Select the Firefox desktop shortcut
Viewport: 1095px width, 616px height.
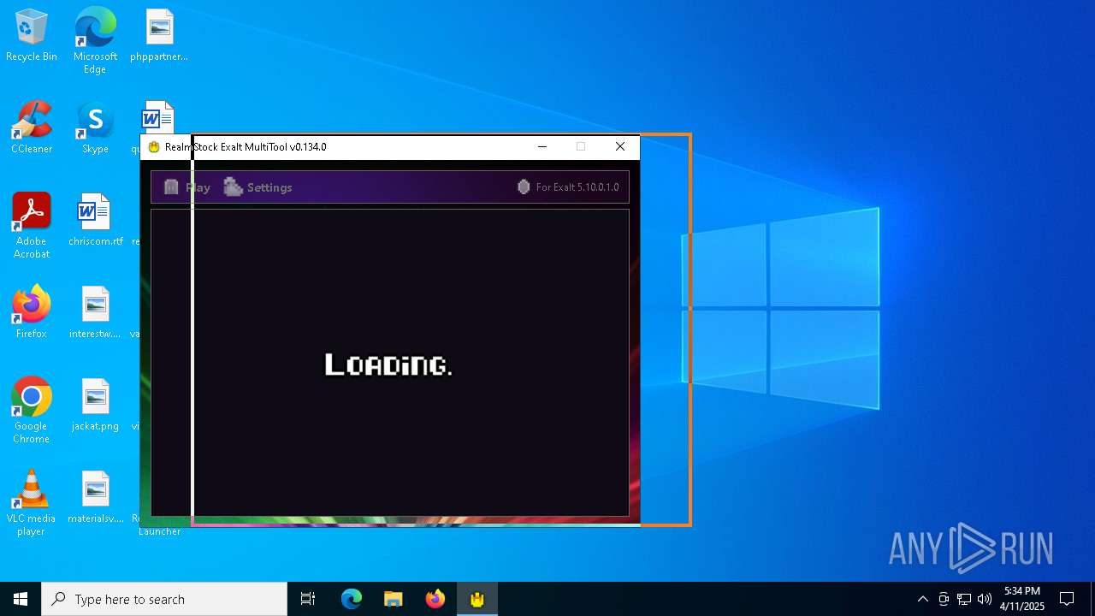click(x=32, y=313)
